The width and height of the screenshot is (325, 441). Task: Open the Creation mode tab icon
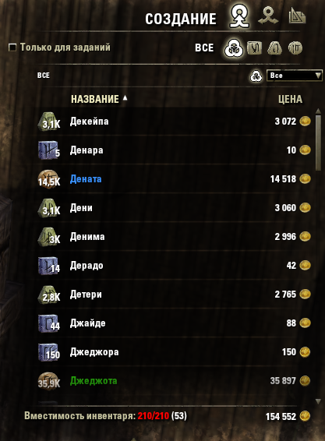point(239,16)
